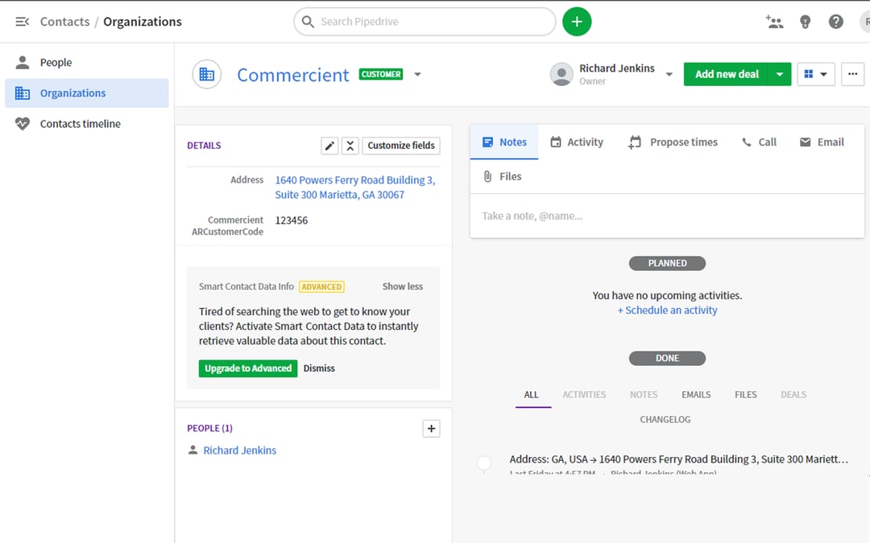Image resolution: width=870 pixels, height=543 pixels.
Task: Click the Take a note input field
Action: pyautogui.click(x=667, y=216)
